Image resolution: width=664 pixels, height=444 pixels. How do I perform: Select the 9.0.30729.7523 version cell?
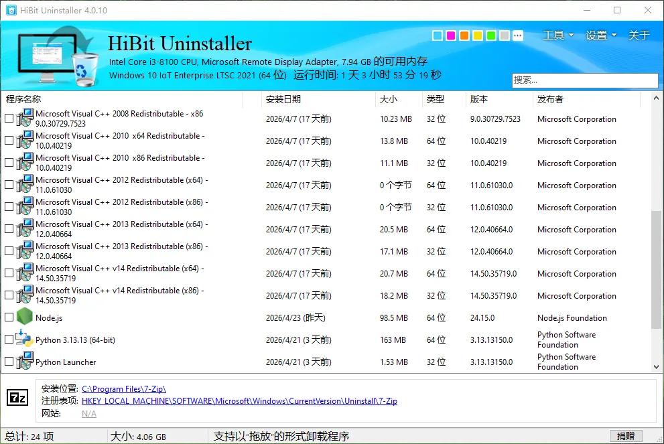click(x=495, y=119)
